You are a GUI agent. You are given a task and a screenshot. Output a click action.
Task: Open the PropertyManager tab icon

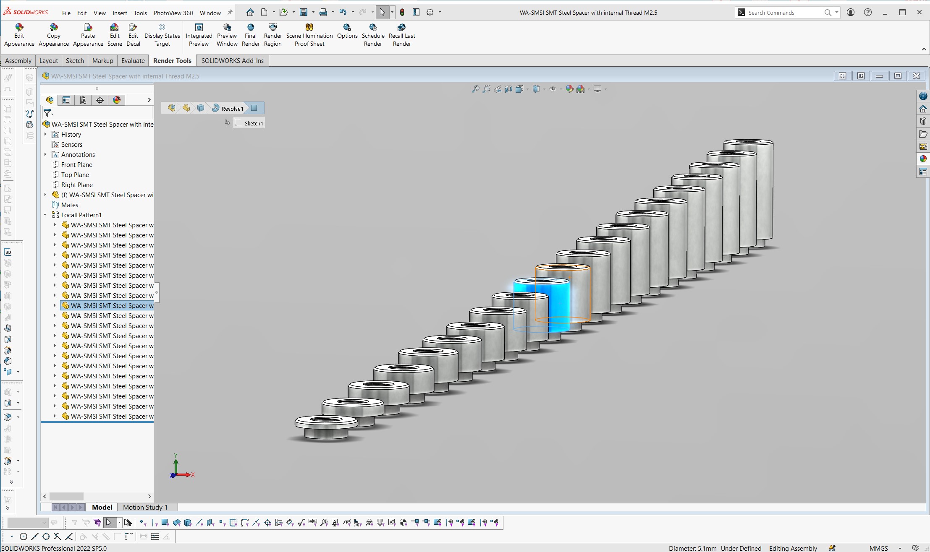click(x=66, y=100)
